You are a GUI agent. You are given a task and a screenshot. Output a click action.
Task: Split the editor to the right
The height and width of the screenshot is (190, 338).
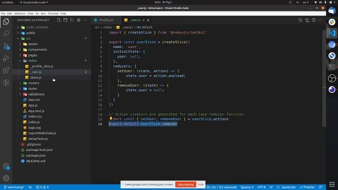click(314, 20)
